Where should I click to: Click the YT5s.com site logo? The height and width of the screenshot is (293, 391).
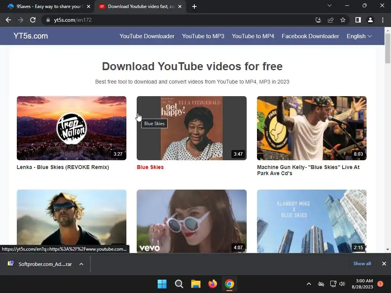(x=31, y=36)
